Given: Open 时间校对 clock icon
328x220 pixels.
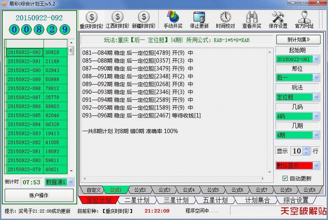Looking at the screenshot, I should (x=225, y=17).
